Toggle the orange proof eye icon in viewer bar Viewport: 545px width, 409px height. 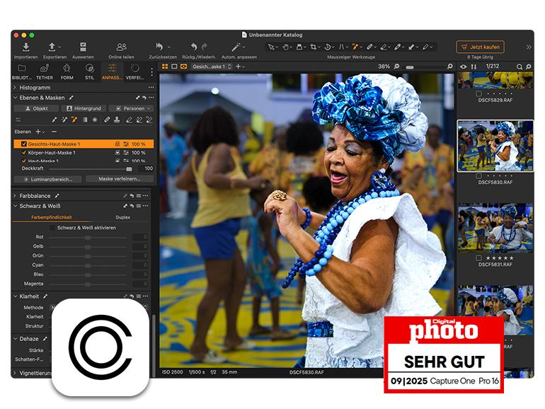click(x=184, y=67)
